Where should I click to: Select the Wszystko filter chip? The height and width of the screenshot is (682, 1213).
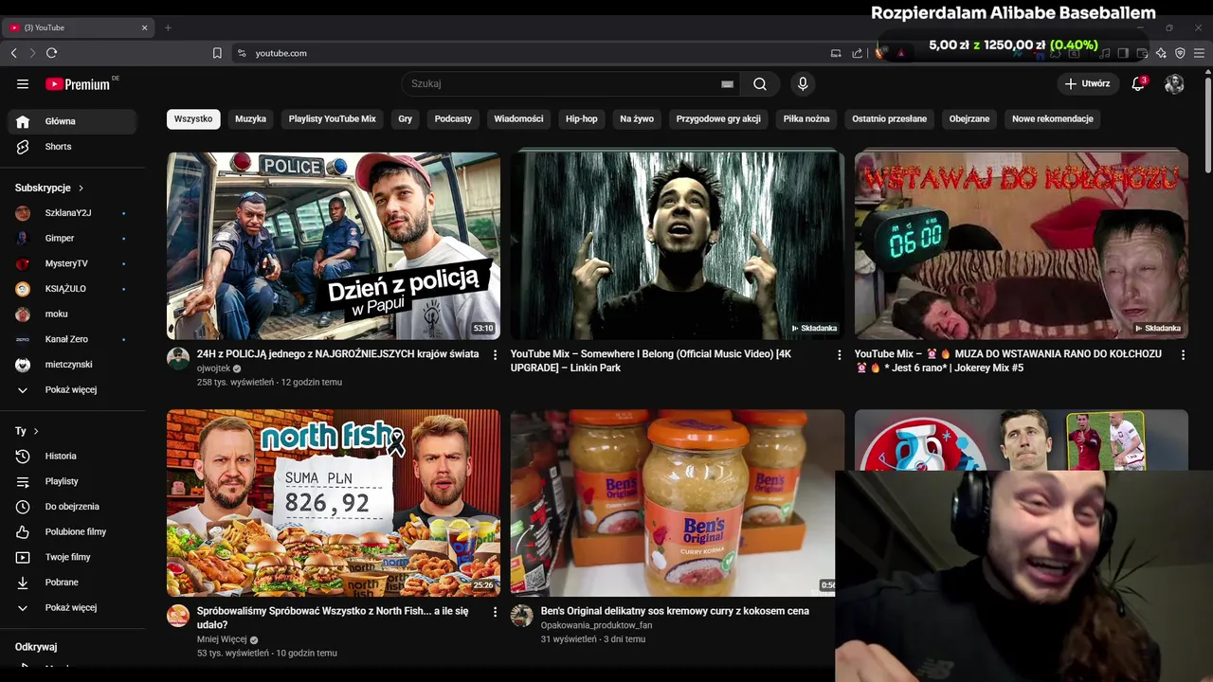pyautogui.click(x=193, y=119)
